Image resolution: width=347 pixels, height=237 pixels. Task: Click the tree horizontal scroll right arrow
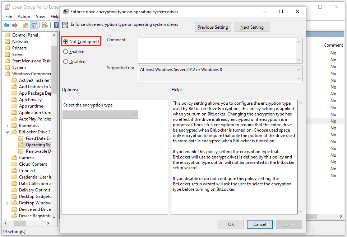point(48,223)
